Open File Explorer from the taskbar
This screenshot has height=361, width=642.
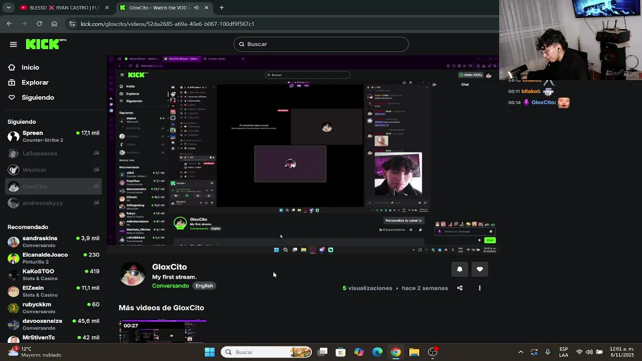(414, 352)
